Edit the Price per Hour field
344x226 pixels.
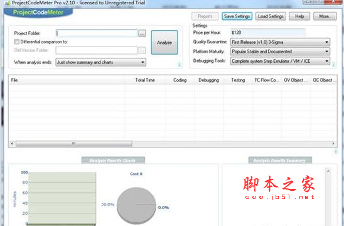pyautogui.click(x=268, y=33)
